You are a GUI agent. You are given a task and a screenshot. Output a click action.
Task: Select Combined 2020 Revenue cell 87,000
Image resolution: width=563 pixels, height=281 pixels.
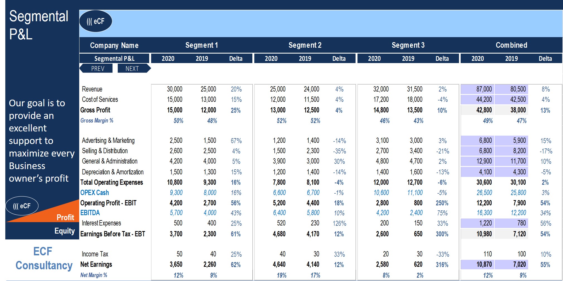[477, 89]
